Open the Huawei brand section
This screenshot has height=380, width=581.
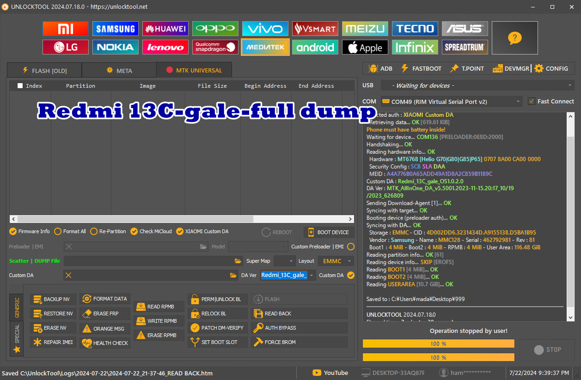165,29
